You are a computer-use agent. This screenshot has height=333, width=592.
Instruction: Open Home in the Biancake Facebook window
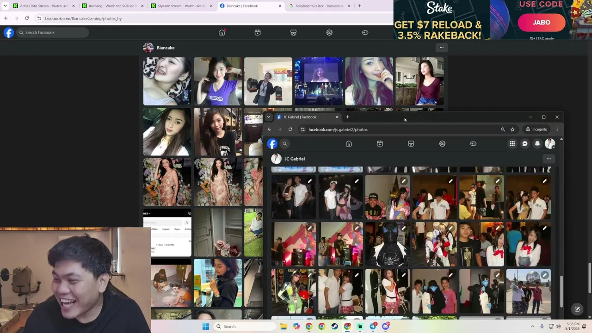pos(222,32)
